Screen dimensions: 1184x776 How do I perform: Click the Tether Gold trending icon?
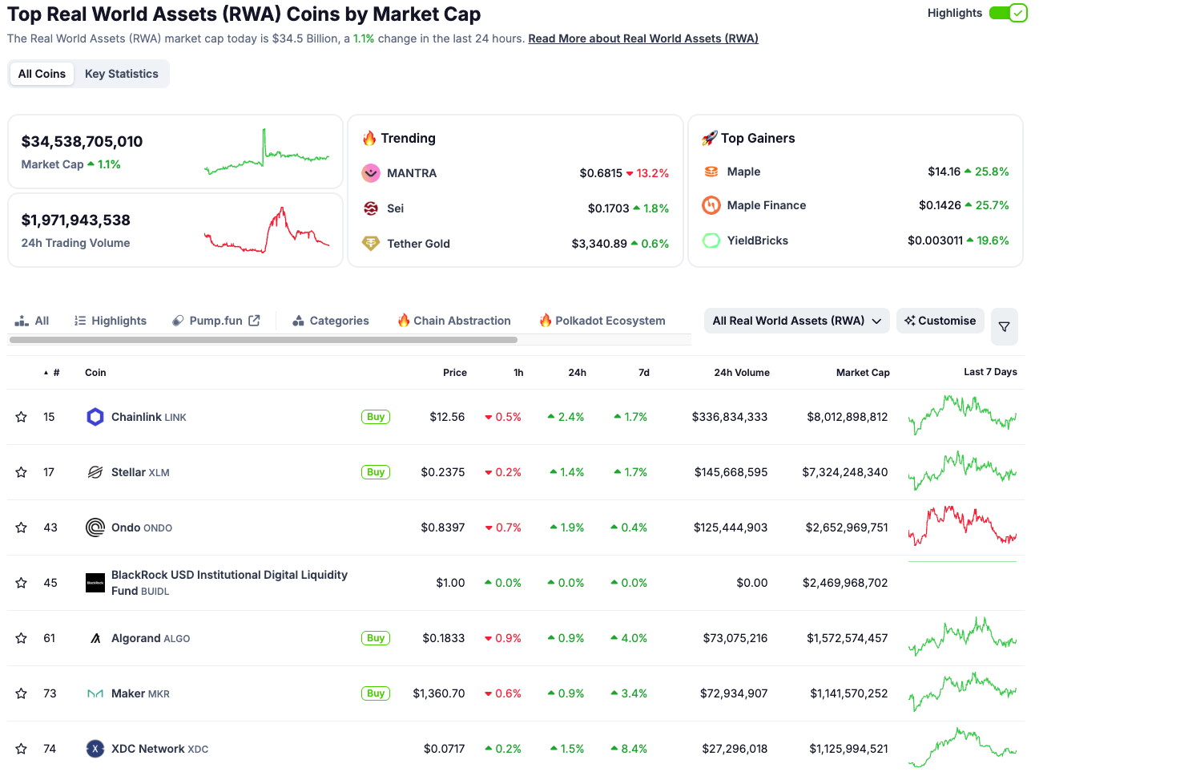click(371, 244)
